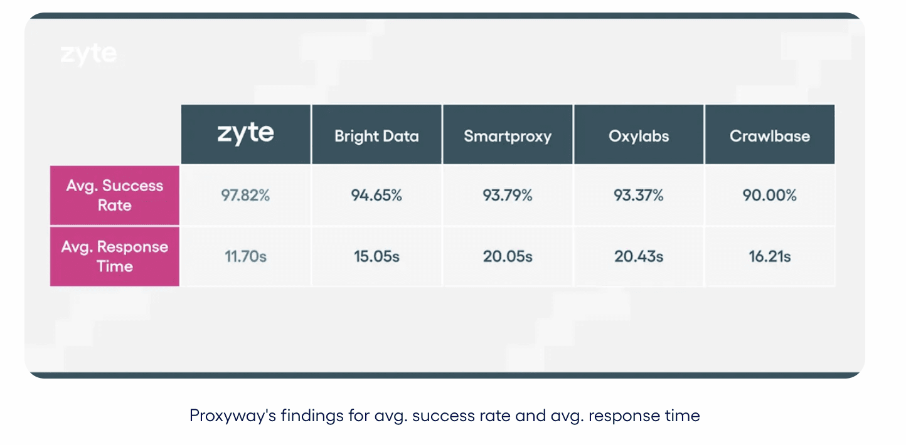The height and width of the screenshot is (445, 906).
Task: Select the 15.05s response time value
Action: (376, 256)
